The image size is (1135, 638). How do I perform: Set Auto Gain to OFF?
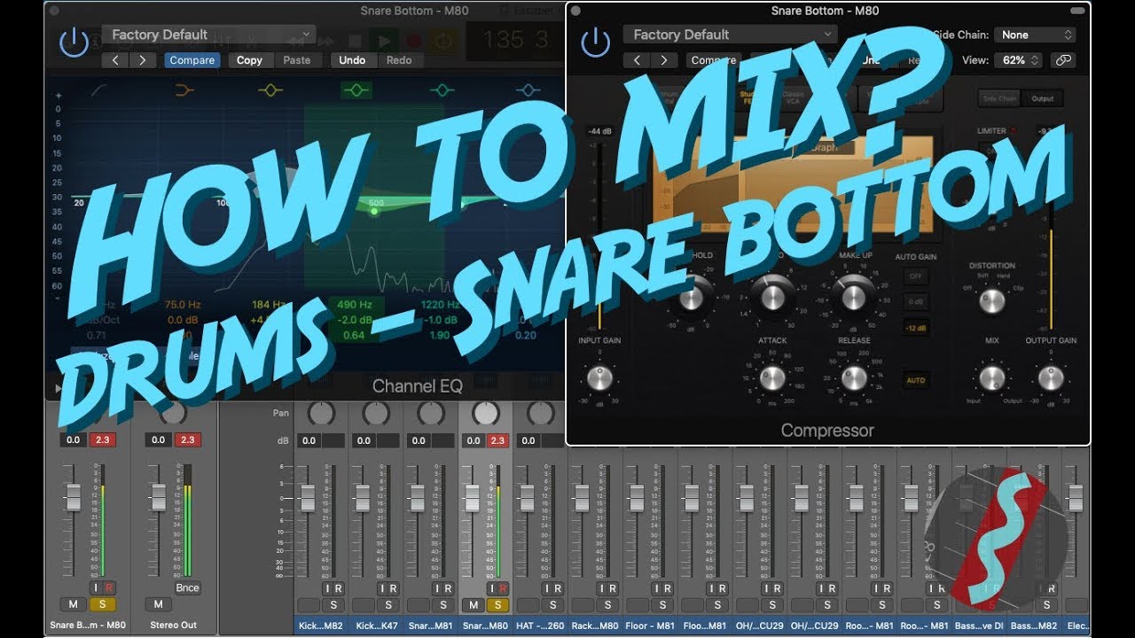[916, 276]
